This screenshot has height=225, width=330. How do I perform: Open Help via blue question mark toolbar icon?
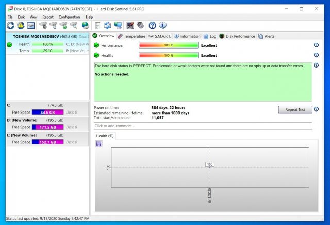point(152,25)
